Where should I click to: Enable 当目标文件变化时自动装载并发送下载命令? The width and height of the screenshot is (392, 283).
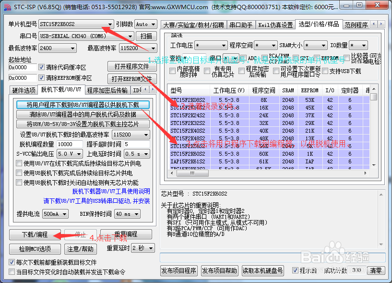click(12, 272)
